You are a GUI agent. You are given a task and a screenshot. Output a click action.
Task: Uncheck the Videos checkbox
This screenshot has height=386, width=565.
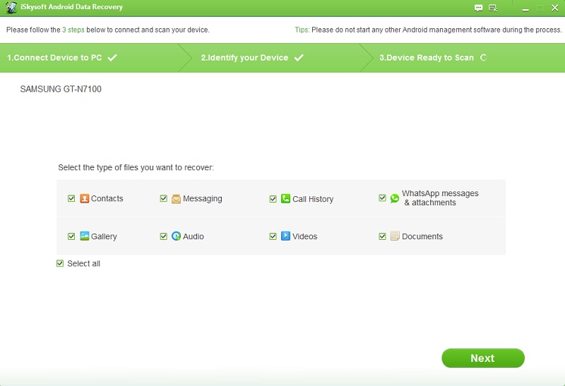[273, 236]
